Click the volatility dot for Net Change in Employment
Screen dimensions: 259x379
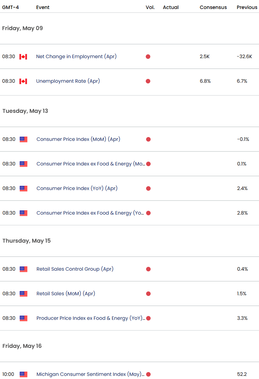point(148,56)
